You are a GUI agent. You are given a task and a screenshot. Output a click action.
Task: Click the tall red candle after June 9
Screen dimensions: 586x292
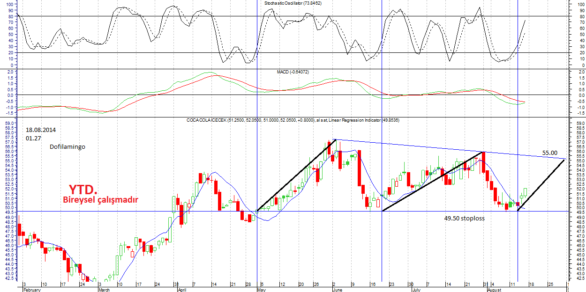pyautogui.click(x=359, y=168)
